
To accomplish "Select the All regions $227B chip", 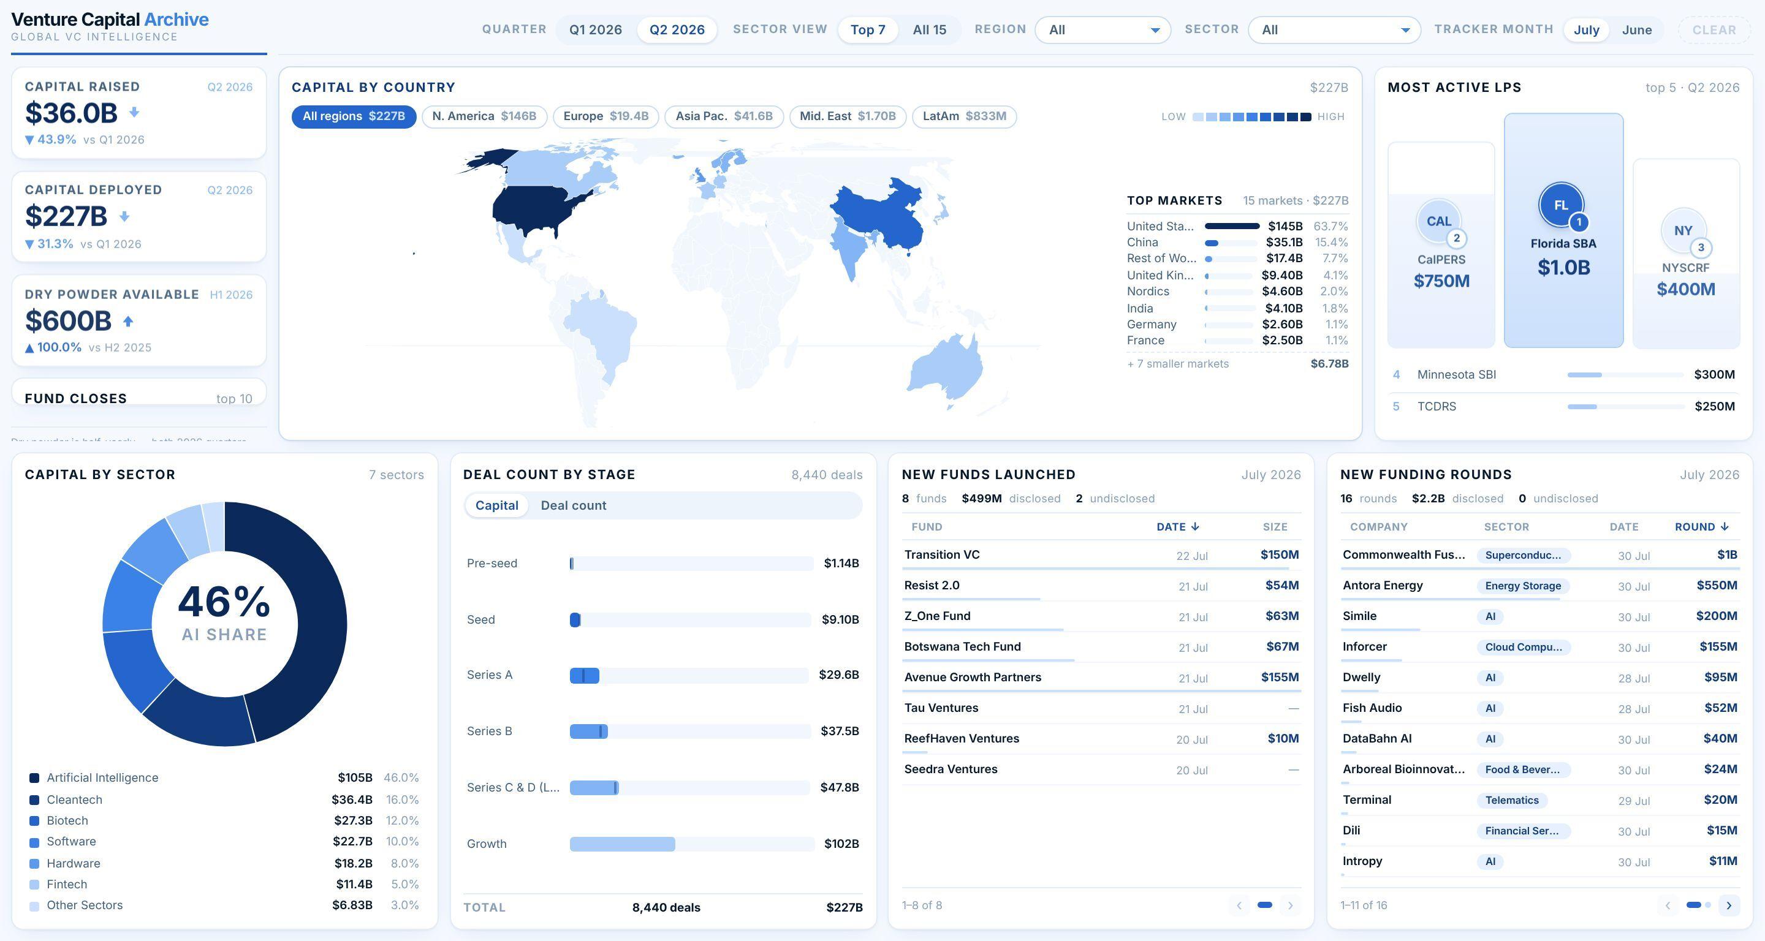I will click(x=354, y=116).
